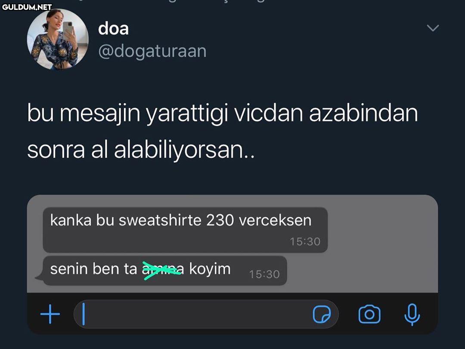Expand the tweet options chevron
The image size is (465, 349).
432,28
